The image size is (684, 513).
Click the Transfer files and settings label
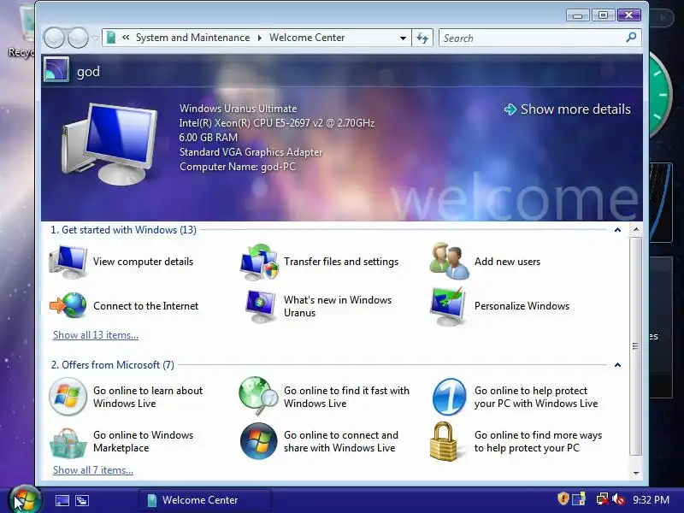pos(341,262)
